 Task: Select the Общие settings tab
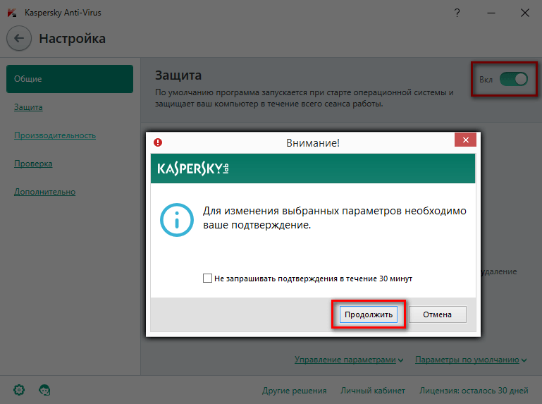pyautogui.click(x=70, y=79)
